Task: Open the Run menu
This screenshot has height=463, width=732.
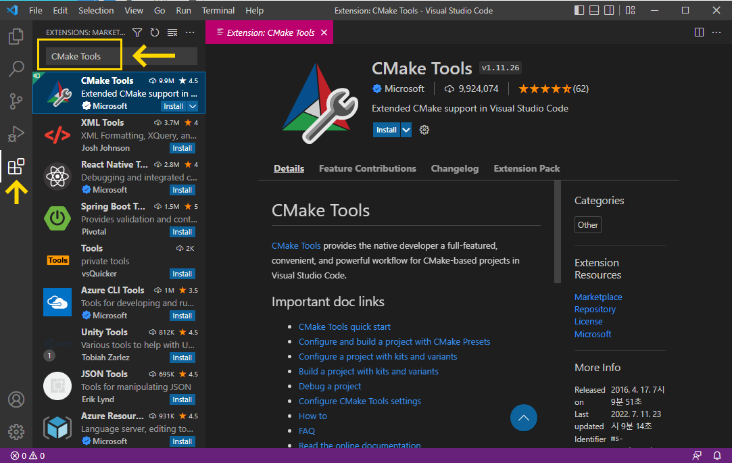Action: coord(183,10)
